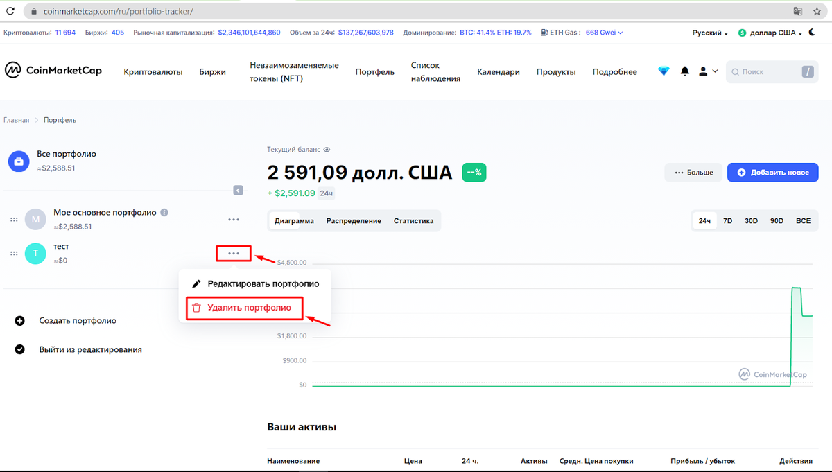Click Добавить новое button
The image size is (832, 472).
pyautogui.click(x=773, y=172)
